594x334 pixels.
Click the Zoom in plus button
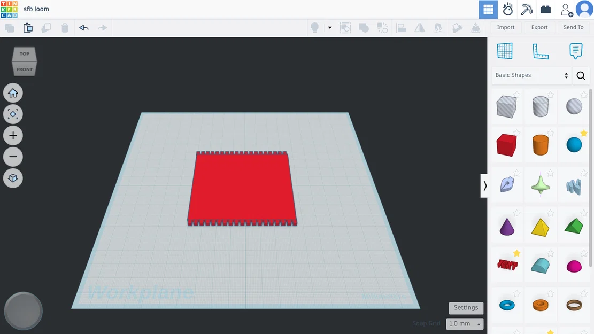click(x=13, y=136)
